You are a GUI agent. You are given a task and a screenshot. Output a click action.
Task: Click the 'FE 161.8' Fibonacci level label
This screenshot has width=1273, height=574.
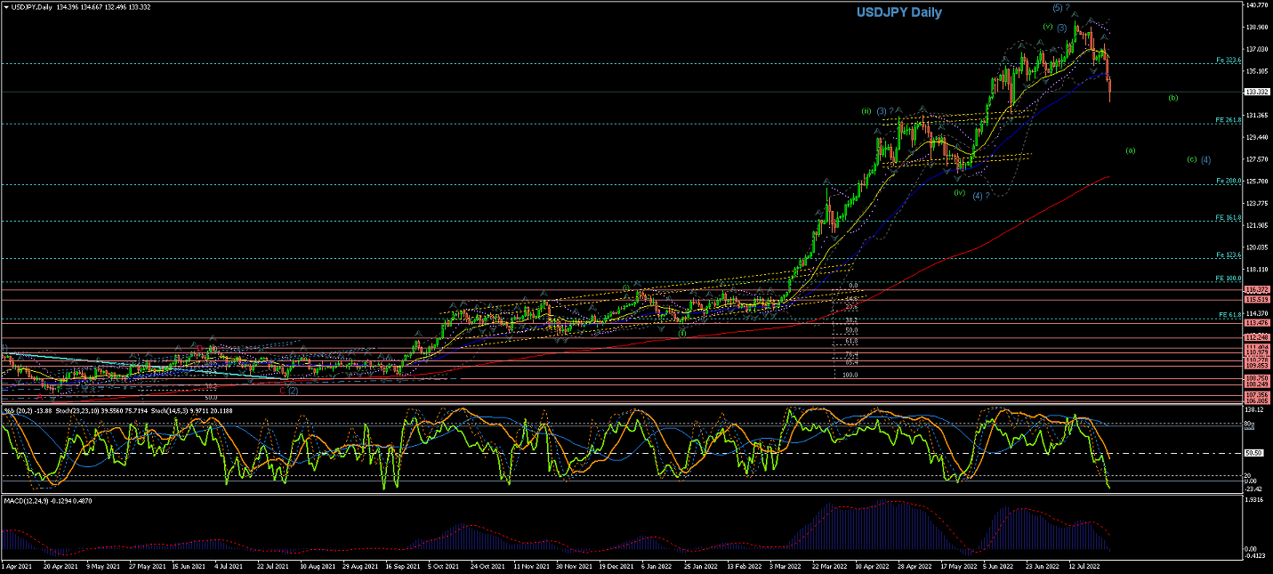(x=1229, y=218)
